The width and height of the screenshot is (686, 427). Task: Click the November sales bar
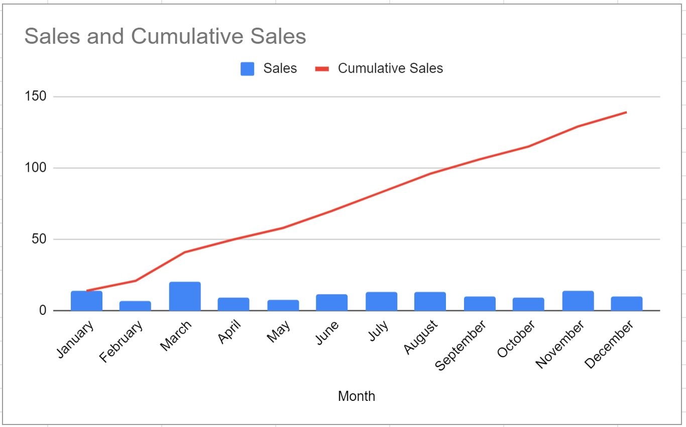click(x=578, y=301)
